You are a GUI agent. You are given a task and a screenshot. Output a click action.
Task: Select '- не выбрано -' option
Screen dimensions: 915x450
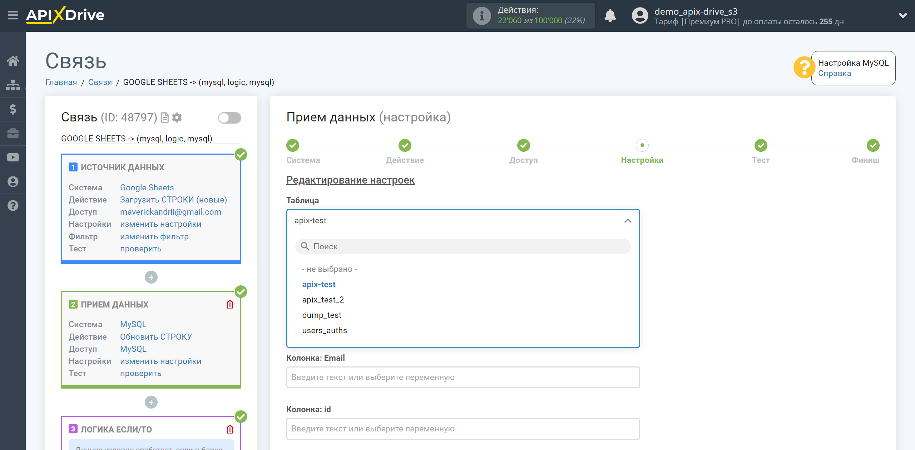pos(330,269)
